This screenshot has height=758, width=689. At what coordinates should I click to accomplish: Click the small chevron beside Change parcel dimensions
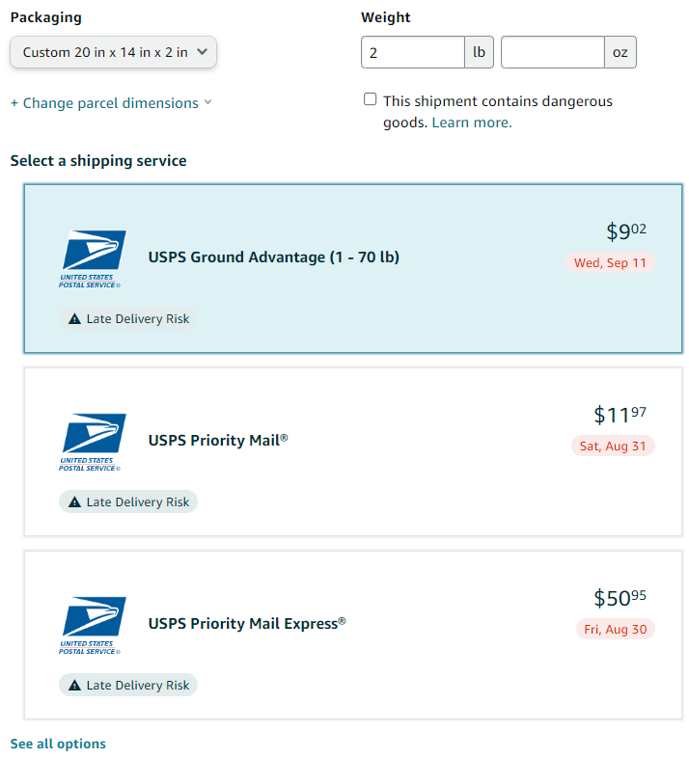[x=207, y=102]
